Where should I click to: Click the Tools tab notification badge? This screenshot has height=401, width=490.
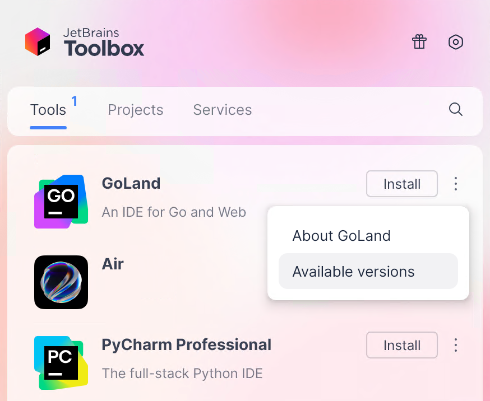pos(74,101)
